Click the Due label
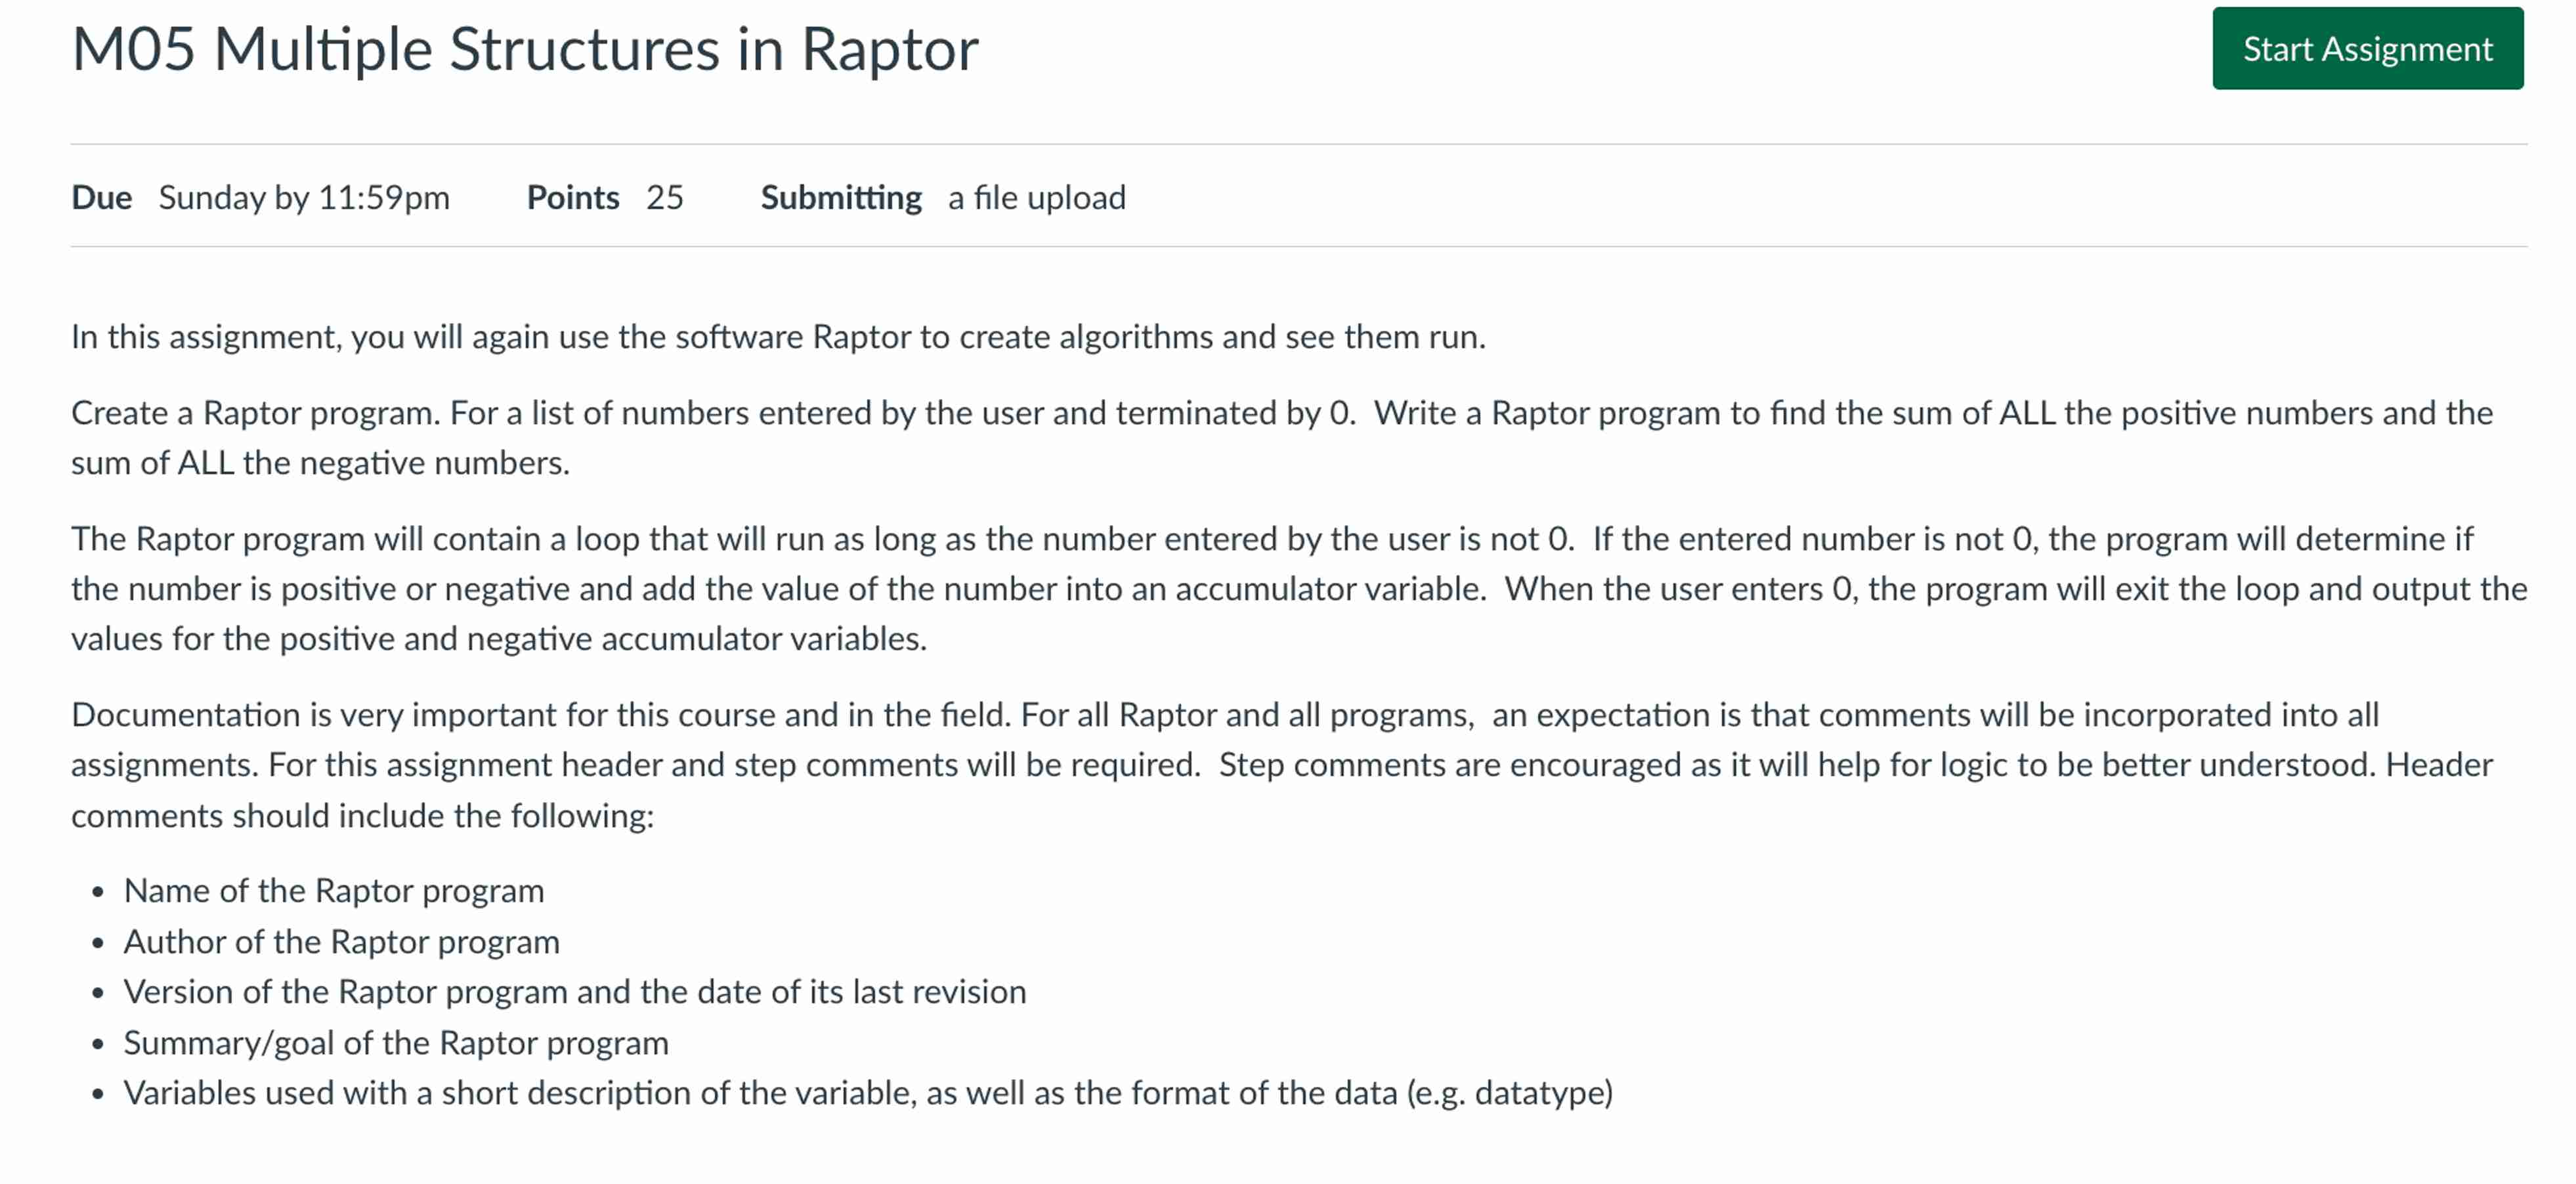This screenshot has height=1184, width=2576. (100, 197)
